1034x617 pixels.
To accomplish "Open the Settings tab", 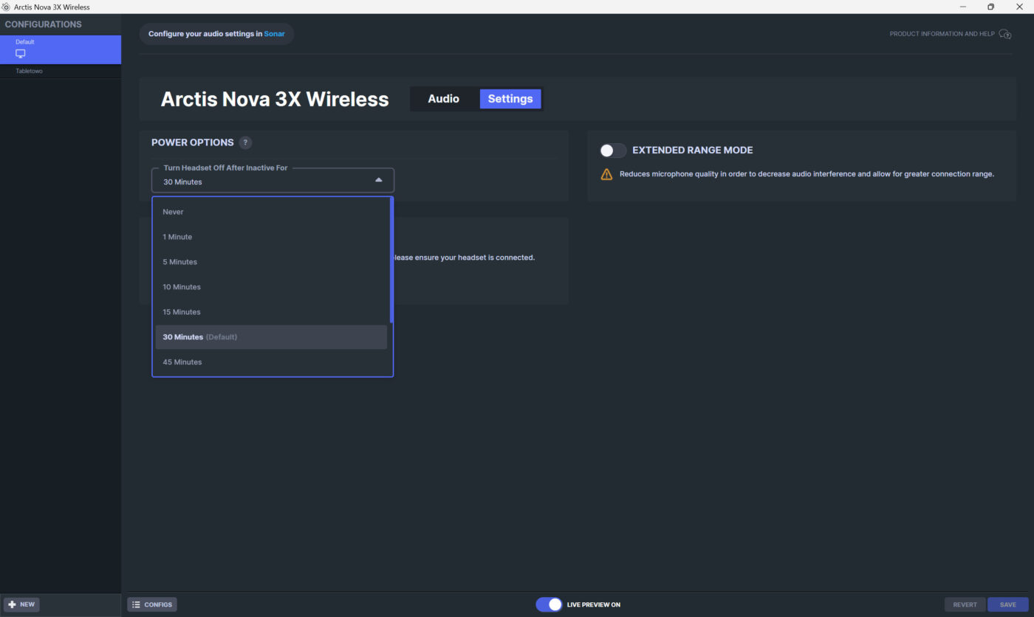I will coord(510,99).
